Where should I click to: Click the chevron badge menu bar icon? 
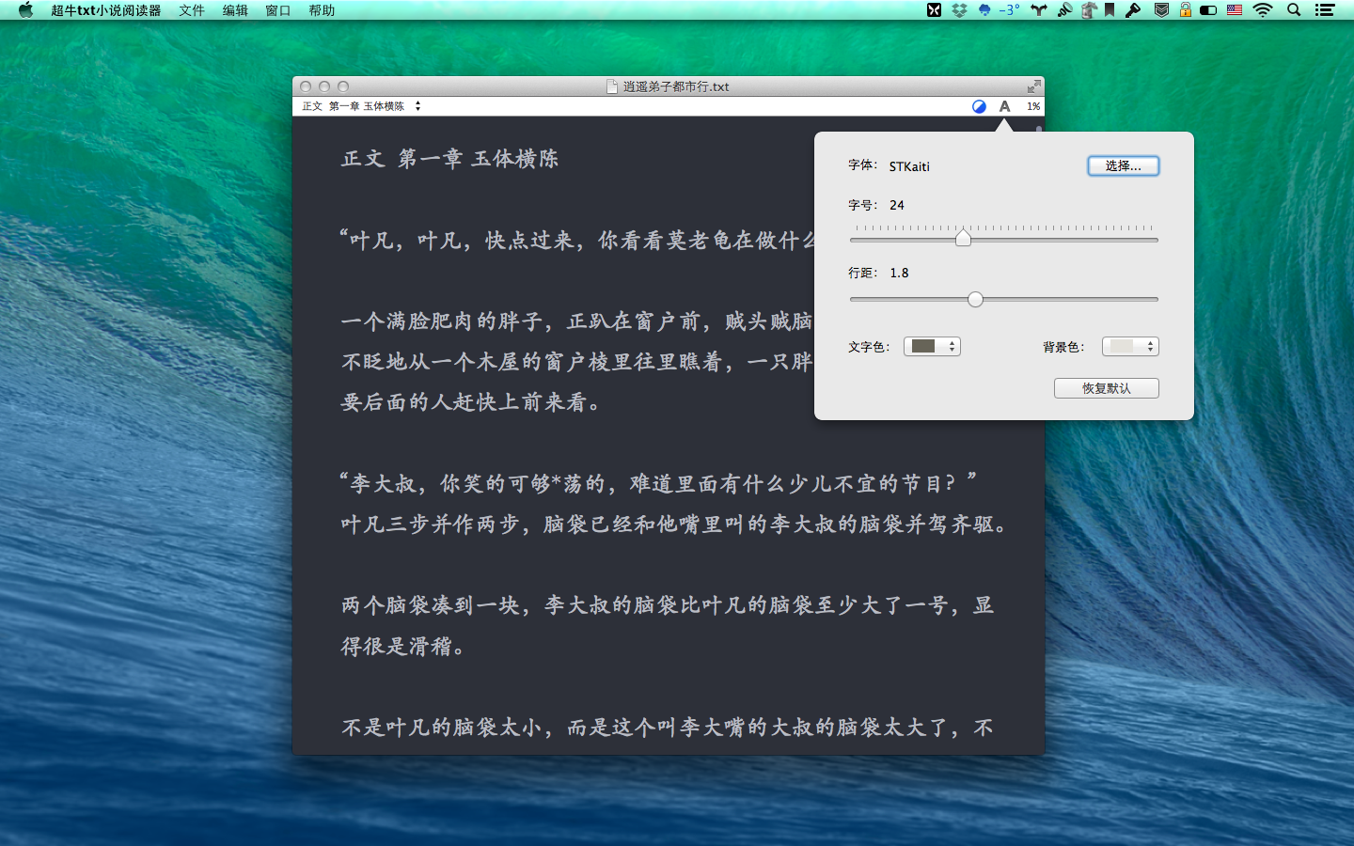point(1162,10)
